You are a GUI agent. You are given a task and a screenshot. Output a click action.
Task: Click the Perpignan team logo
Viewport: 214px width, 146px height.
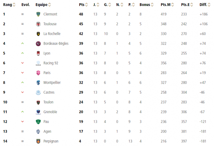click(38, 141)
